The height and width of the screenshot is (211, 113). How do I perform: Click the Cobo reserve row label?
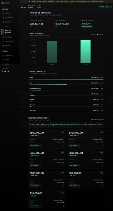(31, 94)
